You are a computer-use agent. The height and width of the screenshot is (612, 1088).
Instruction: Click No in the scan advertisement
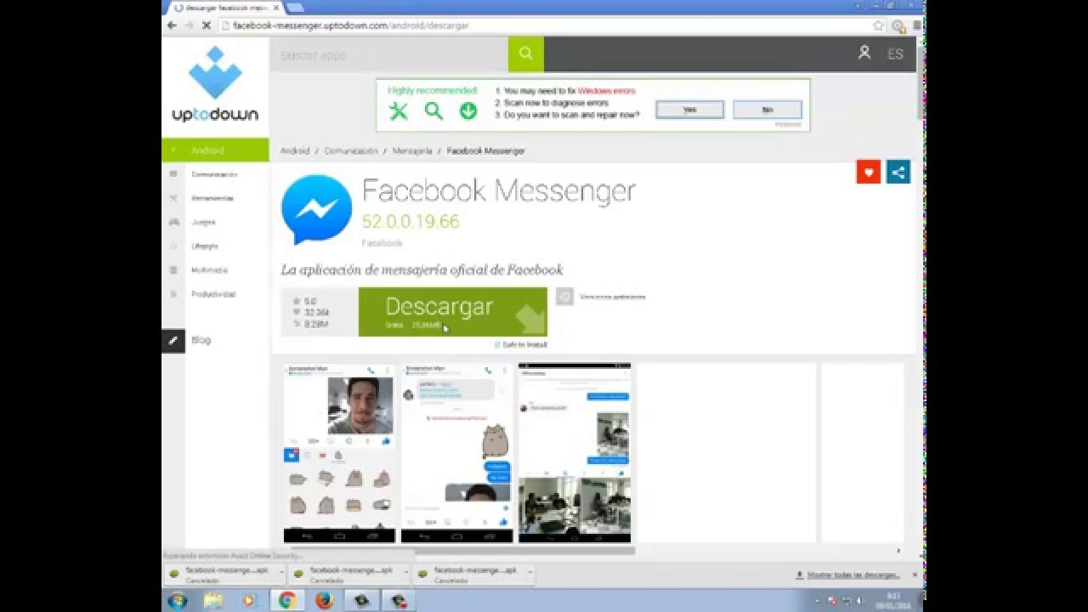pyautogui.click(x=767, y=110)
